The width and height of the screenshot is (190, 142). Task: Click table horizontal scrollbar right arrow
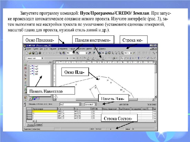click(155, 121)
